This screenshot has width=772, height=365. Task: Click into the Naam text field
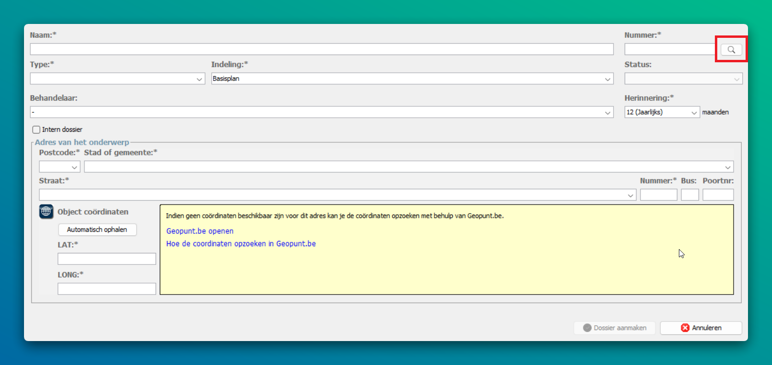pos(322,49)
